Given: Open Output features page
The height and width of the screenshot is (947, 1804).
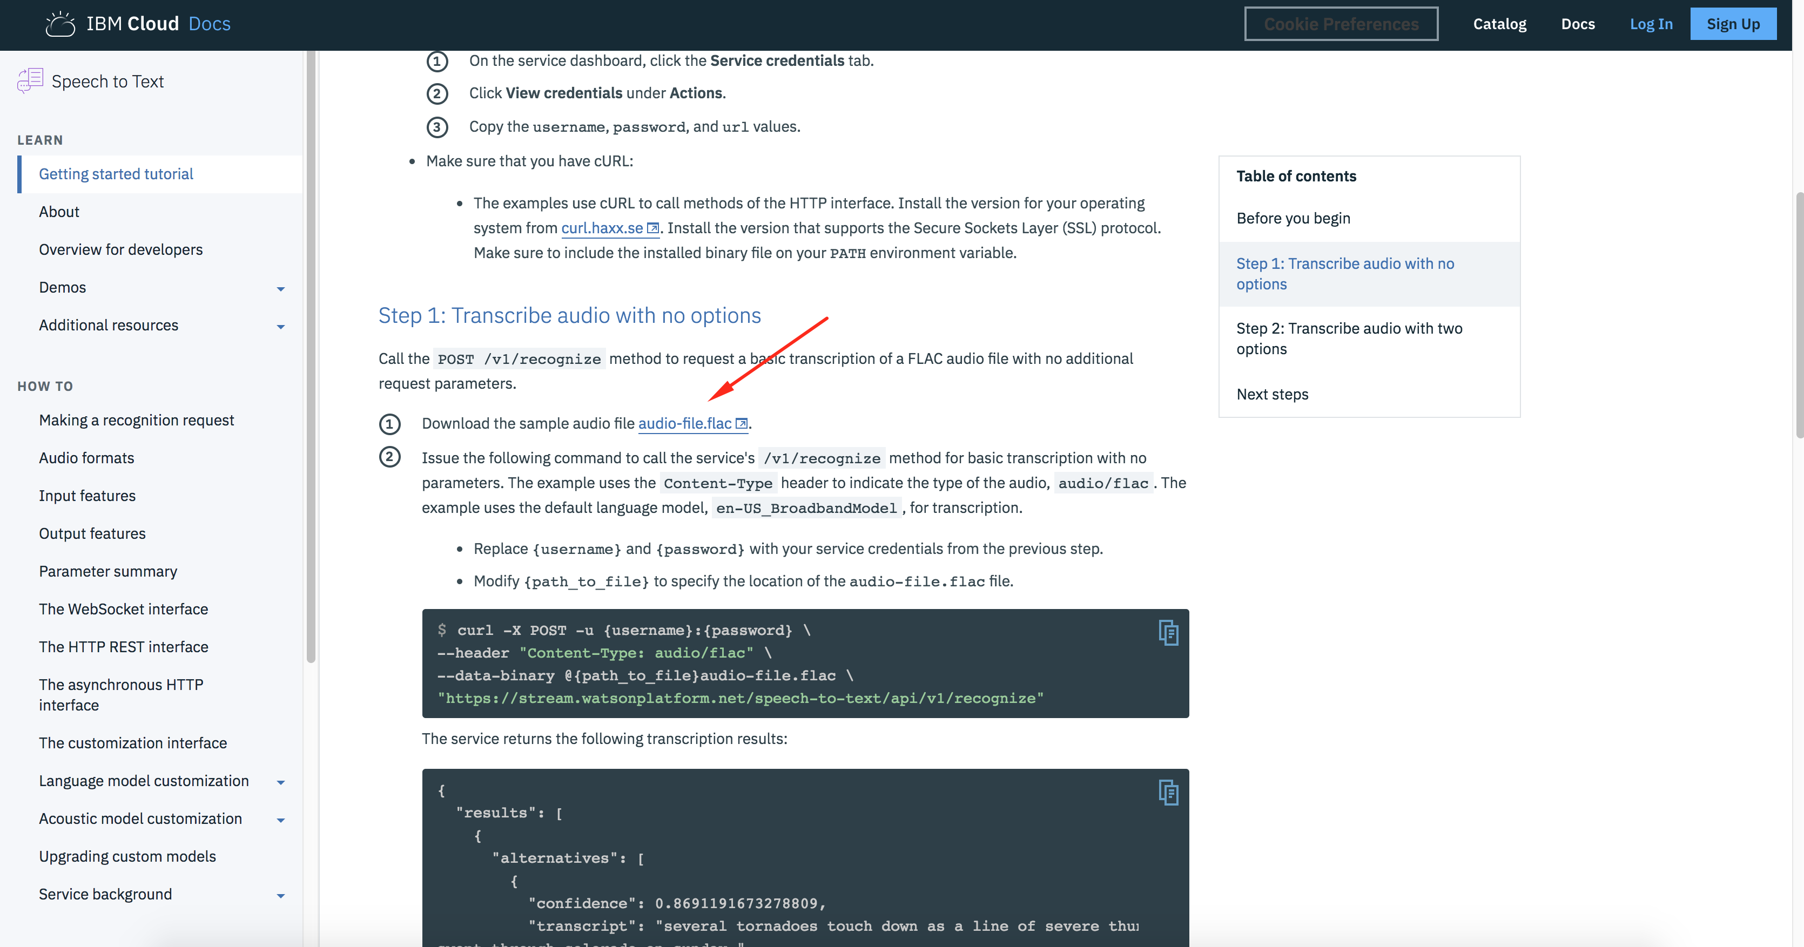Looking at the screenshot, I should 92,533.
